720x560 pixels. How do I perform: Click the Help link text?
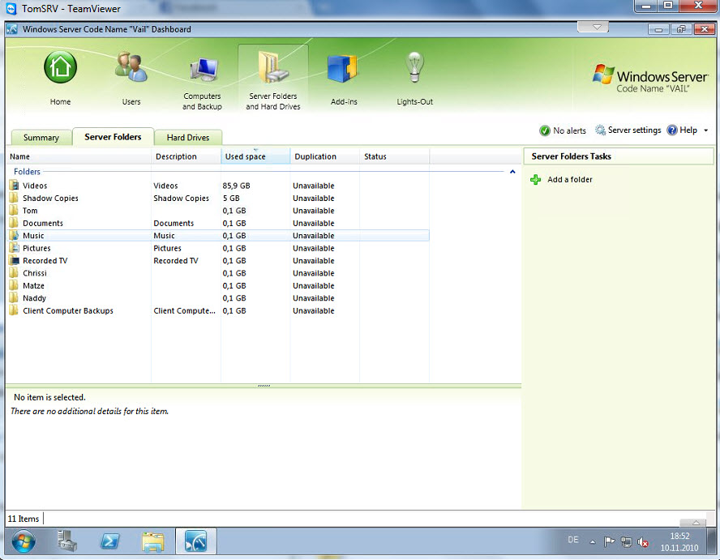pos(688,130)
